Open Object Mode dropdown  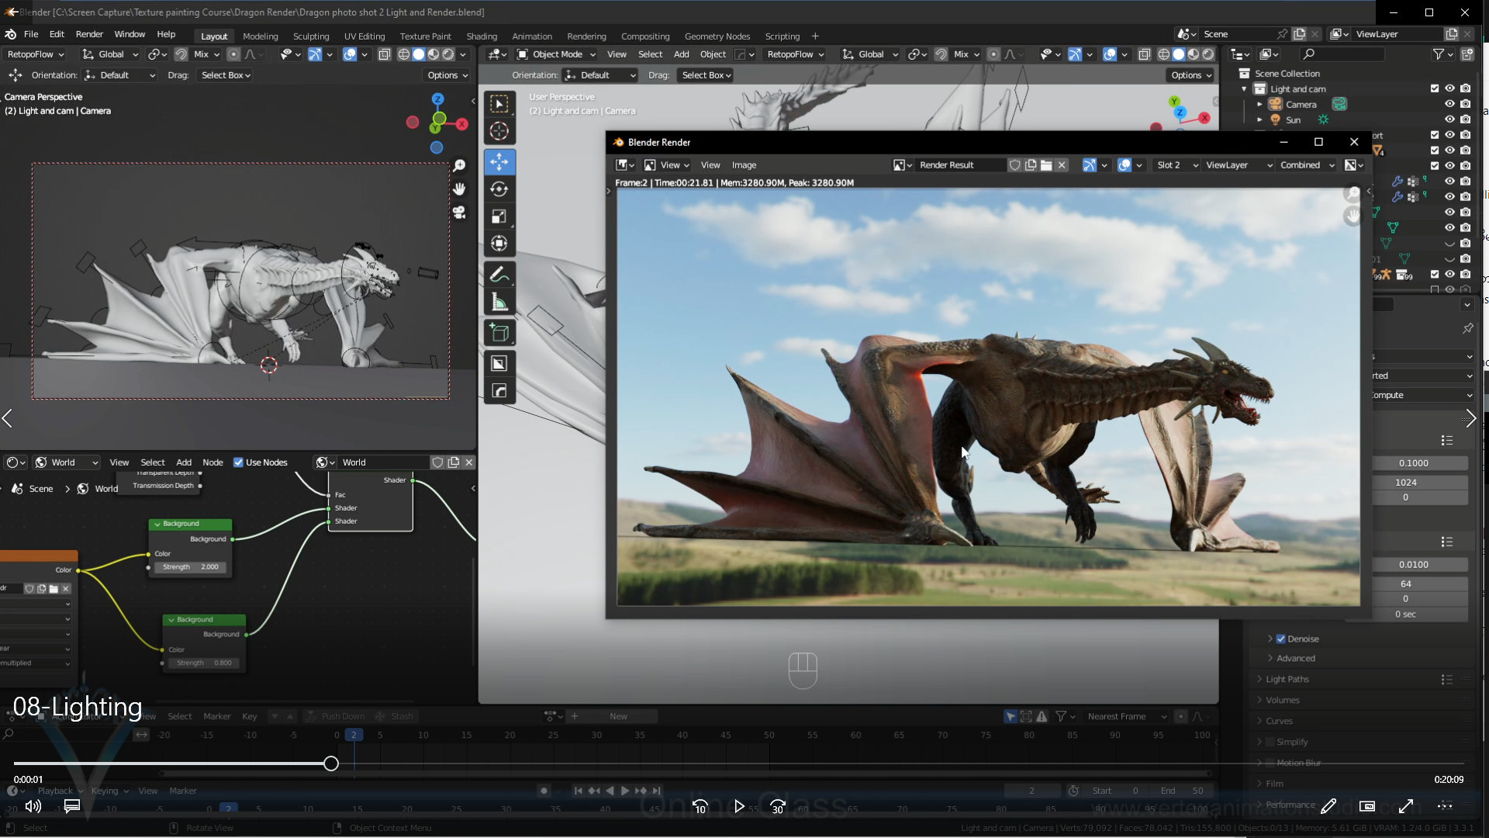tap(556, 54)
